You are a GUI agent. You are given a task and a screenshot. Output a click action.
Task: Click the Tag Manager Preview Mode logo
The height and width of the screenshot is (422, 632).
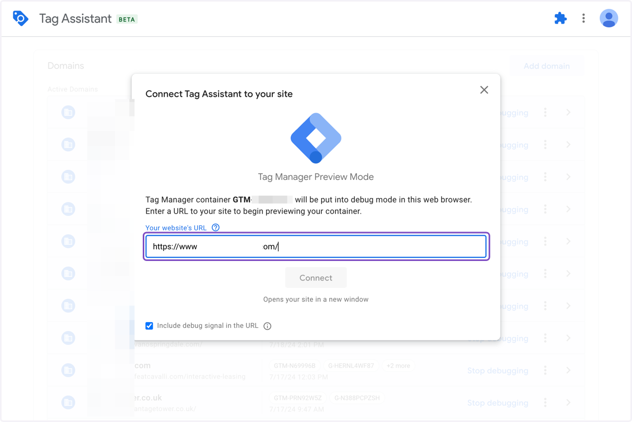pos(316,138)
